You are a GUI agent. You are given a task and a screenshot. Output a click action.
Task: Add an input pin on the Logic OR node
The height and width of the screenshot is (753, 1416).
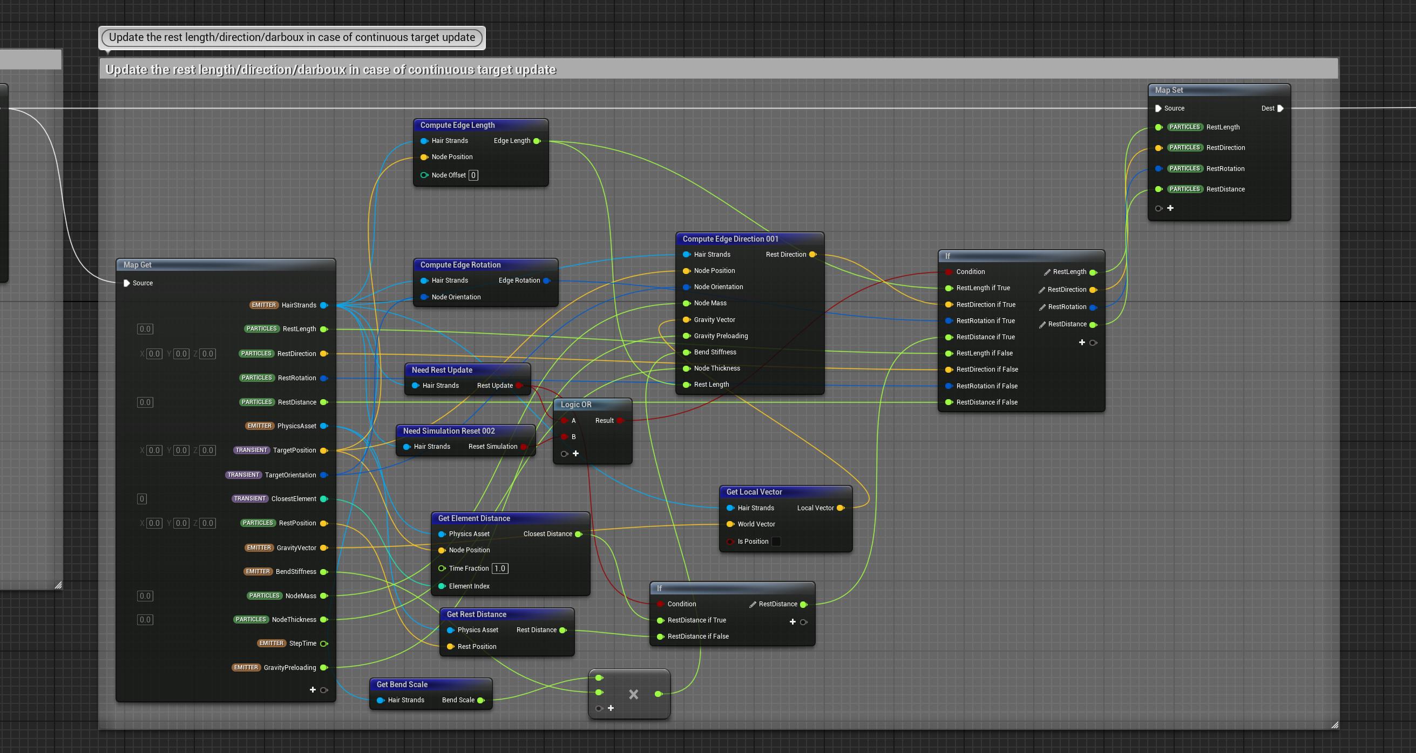click(x=575, y=454)
